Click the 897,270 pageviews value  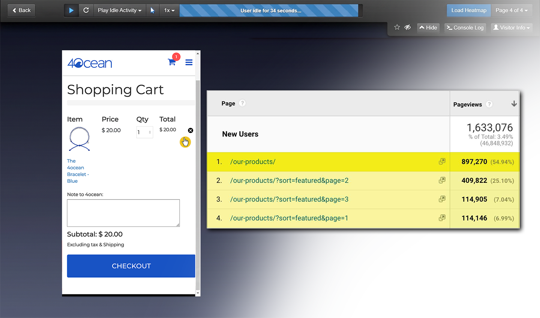[474, 162]
